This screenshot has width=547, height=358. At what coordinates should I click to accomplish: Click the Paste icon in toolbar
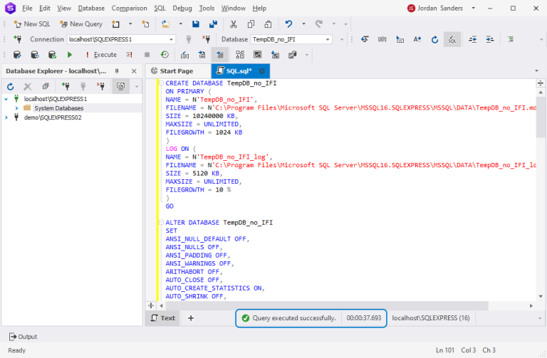(268, 24)
